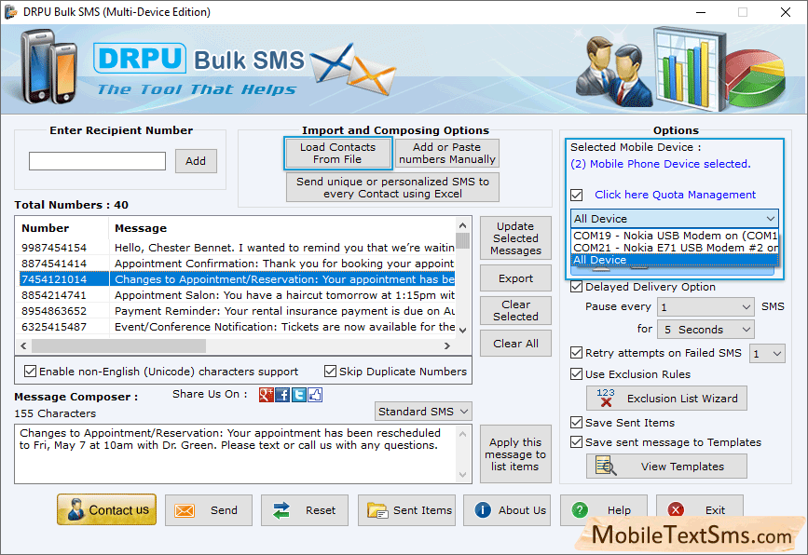808x555 pixels.
Task: Toggle Use Exclusion Rules checkbox
Action: coord(577,374)
